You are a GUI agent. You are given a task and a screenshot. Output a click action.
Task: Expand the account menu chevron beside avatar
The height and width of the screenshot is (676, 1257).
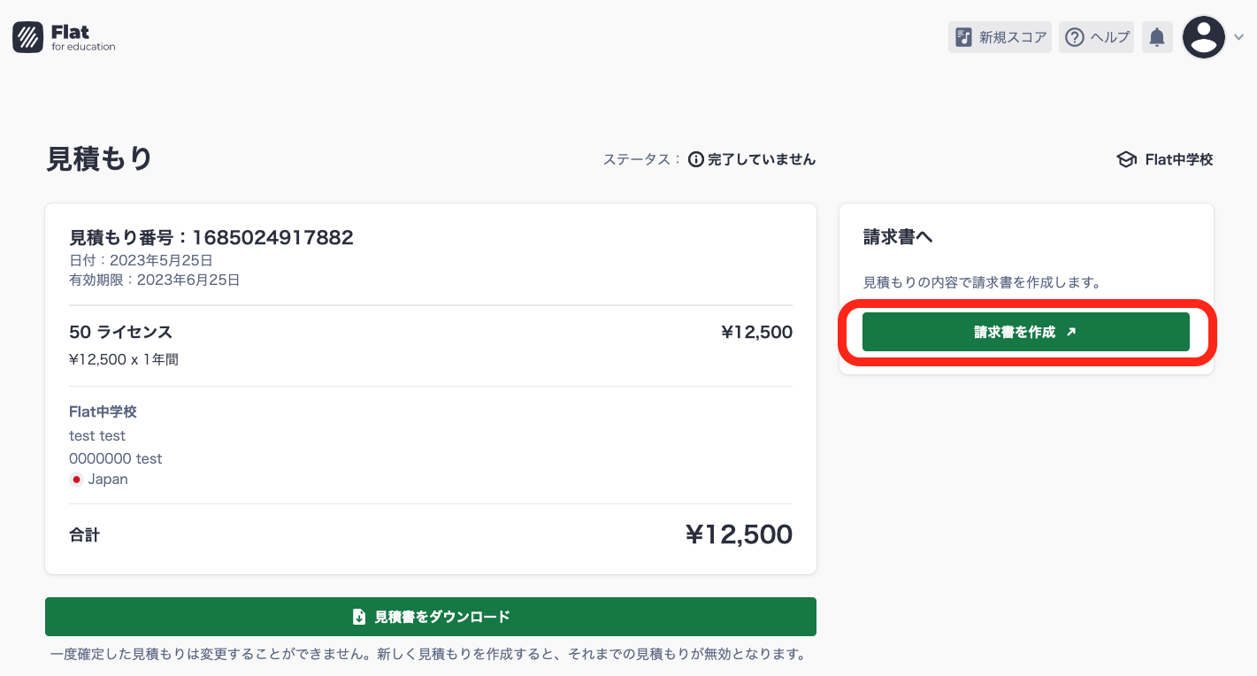[1239, 37]
